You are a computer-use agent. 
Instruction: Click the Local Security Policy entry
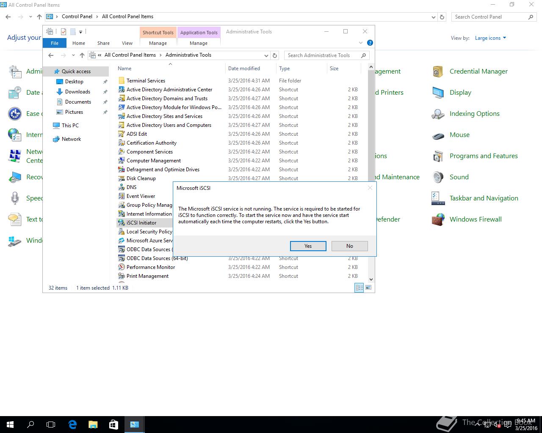click(x=149, y=232)
